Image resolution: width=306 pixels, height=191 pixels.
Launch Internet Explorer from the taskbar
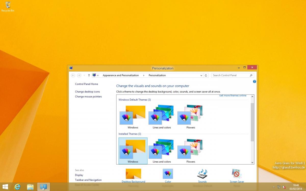17,187
